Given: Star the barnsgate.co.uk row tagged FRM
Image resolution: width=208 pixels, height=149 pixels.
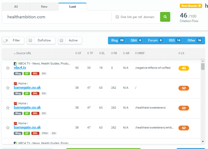Looking at the screenshot, I should (8, 128).
